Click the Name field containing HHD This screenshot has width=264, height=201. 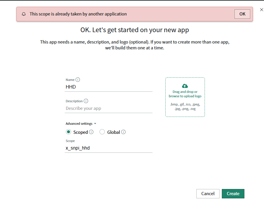point(108,87)
